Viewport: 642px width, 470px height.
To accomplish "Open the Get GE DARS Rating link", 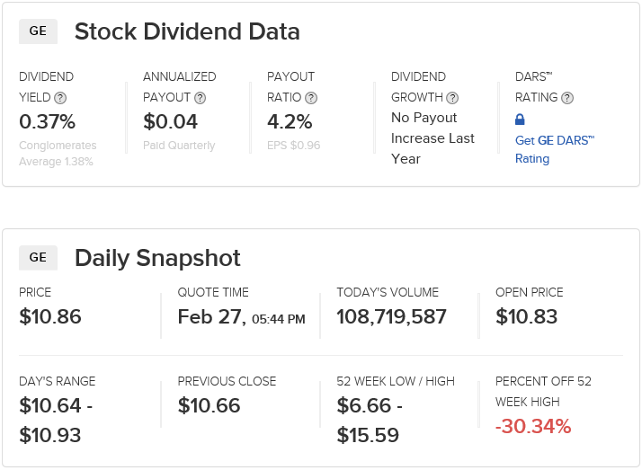I will tap(555, 149).
